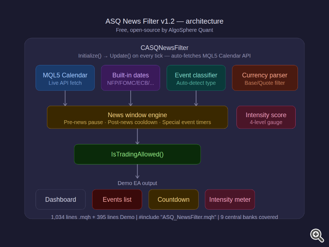The image size is (329, 247).
Task: Click the Demo EA output label
Action: (x=137, y=183)
